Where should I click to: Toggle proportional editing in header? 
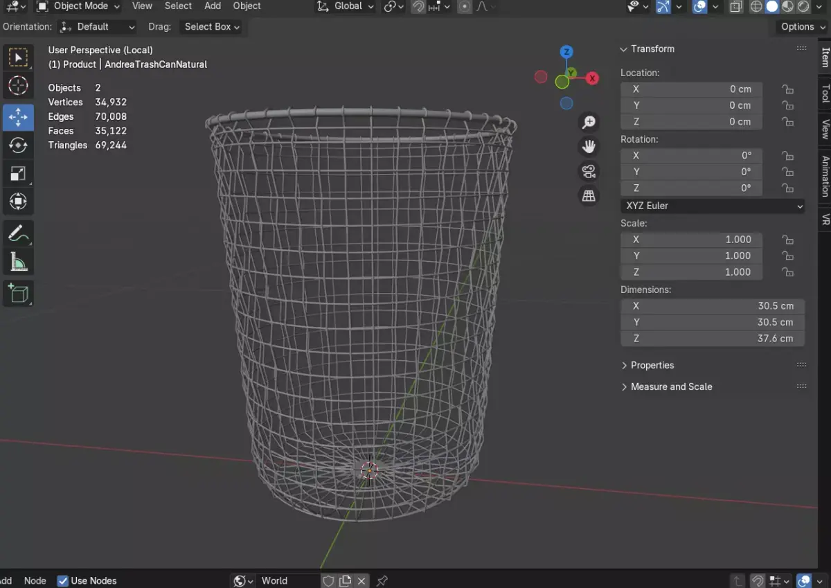click(x=465, y=6)
